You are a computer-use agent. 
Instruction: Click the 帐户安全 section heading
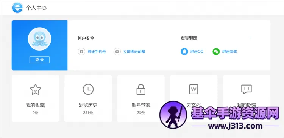pos(86,38)
